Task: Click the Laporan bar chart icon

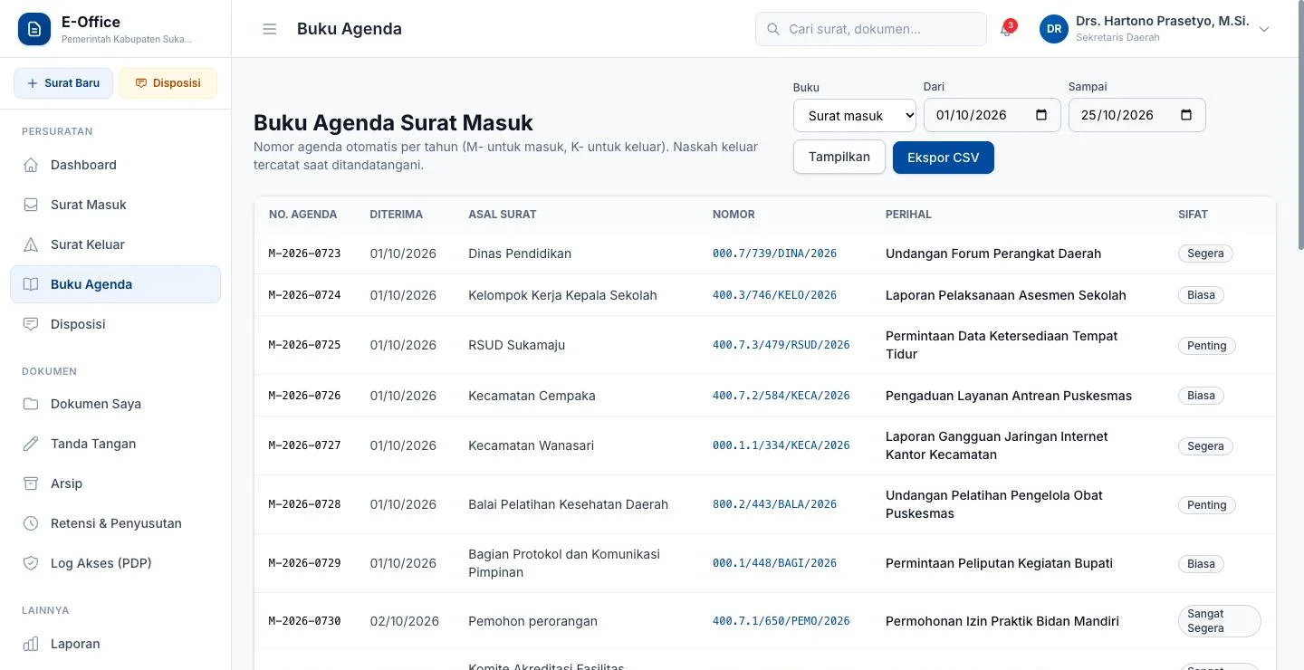Action: coord(31,644)
